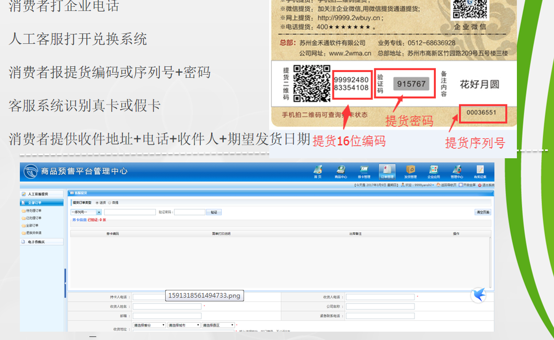Click the 验证密码 input field
Viewport: 554px width, 340px height.
tap(189, 212)
